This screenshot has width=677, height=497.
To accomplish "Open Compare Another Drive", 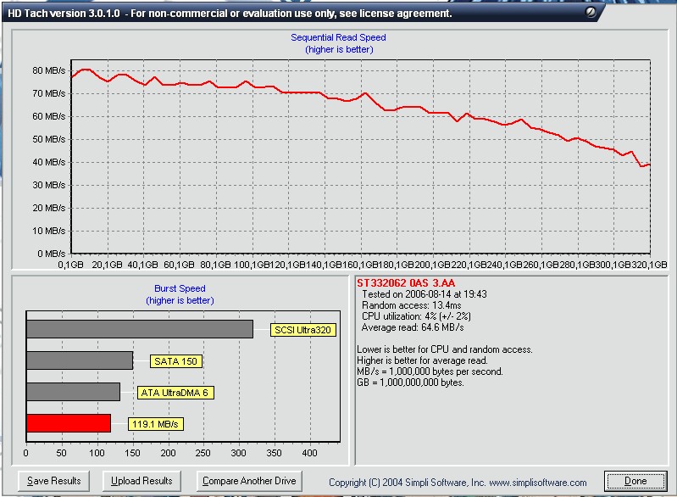I will click(x=249, y=481).
